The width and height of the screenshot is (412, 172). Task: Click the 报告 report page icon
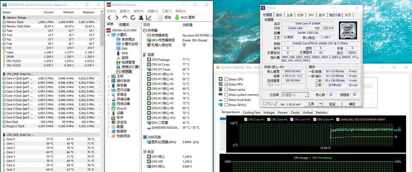[161, 18]
